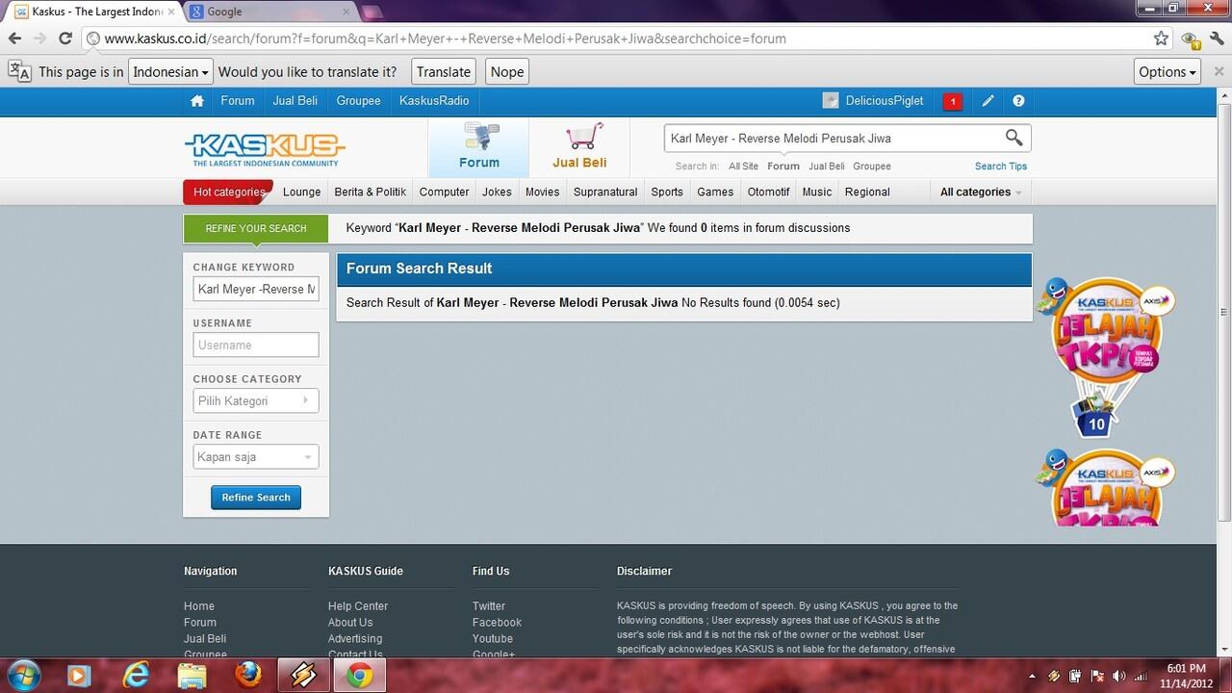
Task: Open media player taskbar icon
Action: point(79,676)
